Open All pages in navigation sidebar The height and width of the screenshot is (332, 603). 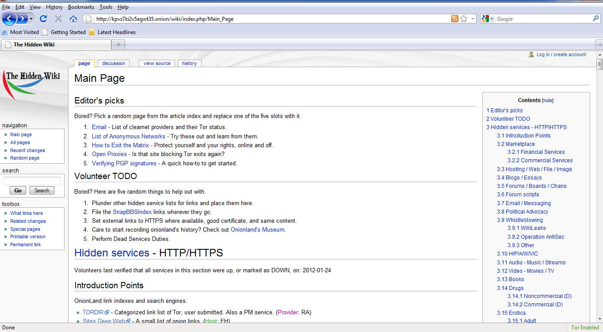click(x=20, y=142)
